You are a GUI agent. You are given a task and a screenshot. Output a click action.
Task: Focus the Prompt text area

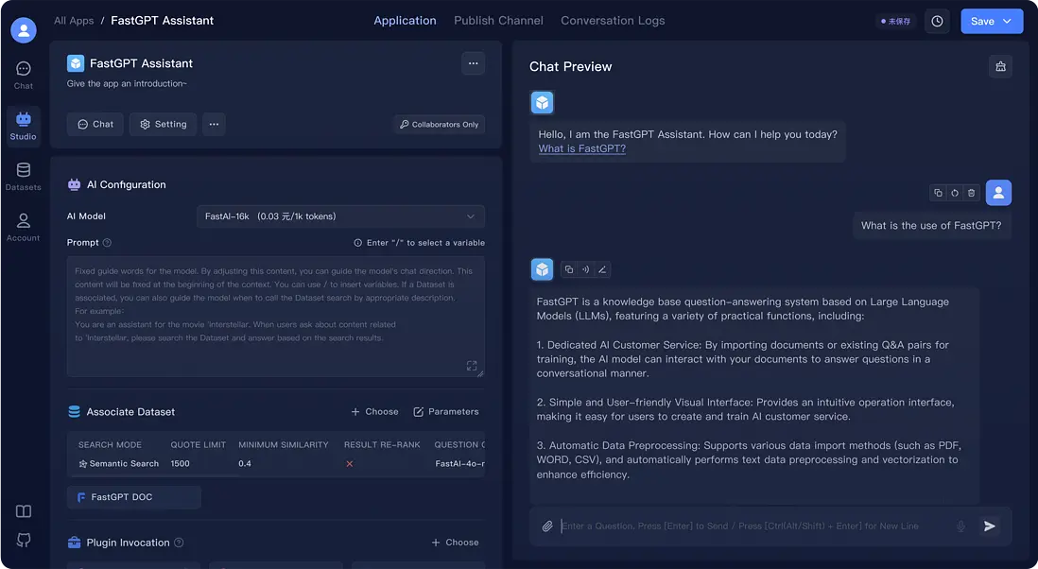click(275, 317)
